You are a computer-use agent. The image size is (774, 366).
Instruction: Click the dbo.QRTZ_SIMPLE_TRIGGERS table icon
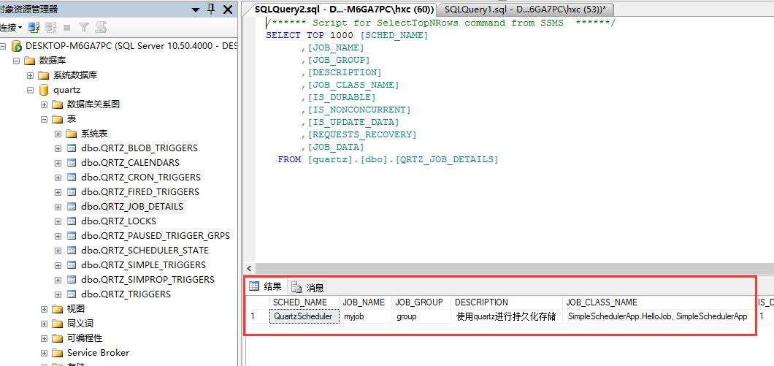[72, 264]
